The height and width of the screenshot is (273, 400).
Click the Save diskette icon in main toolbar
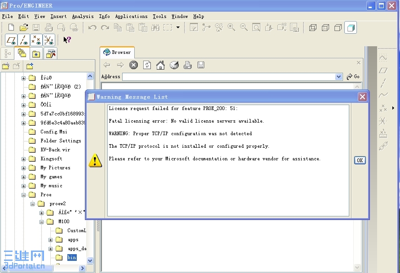coord(36,27)
